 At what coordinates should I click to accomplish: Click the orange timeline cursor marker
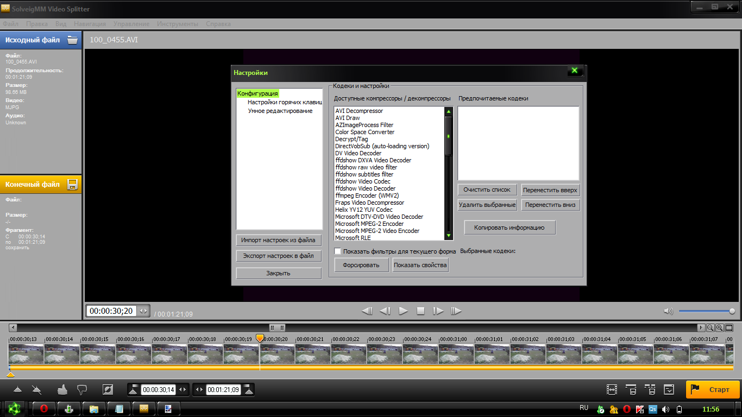tap(260, 338)
